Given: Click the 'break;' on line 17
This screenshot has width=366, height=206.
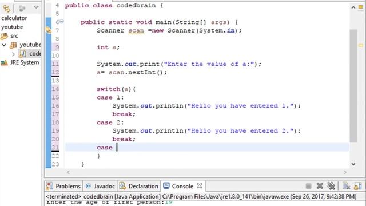Looking at the screenshot, I should point(124,114).
